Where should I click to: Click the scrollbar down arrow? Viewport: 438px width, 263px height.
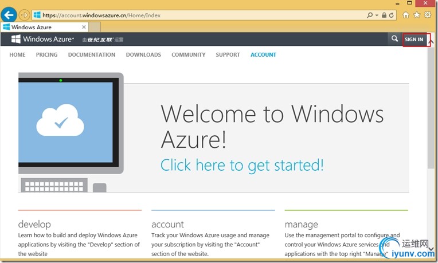(431, 249)
